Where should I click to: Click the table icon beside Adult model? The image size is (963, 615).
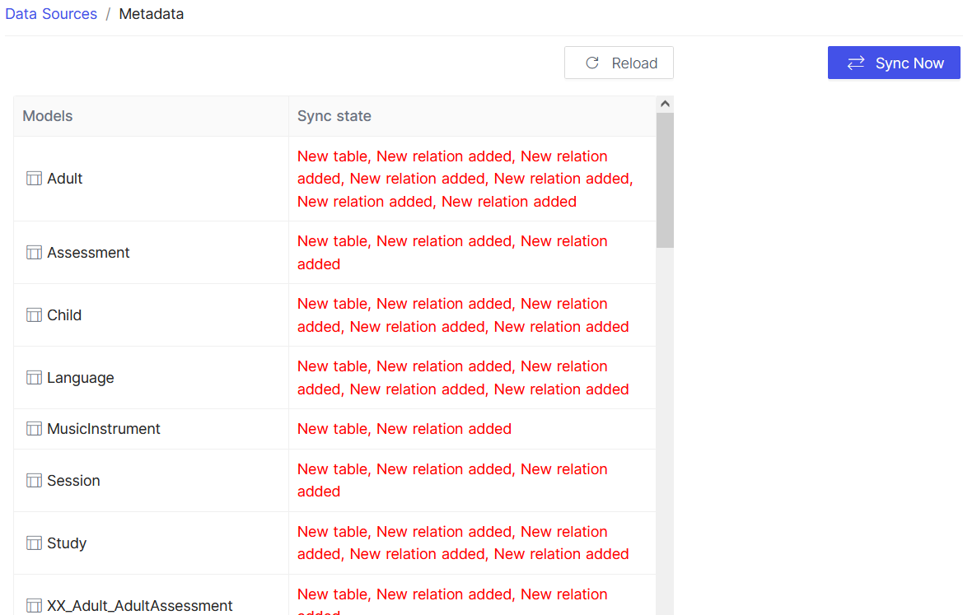pyautogui.click(x=34, y=178)
